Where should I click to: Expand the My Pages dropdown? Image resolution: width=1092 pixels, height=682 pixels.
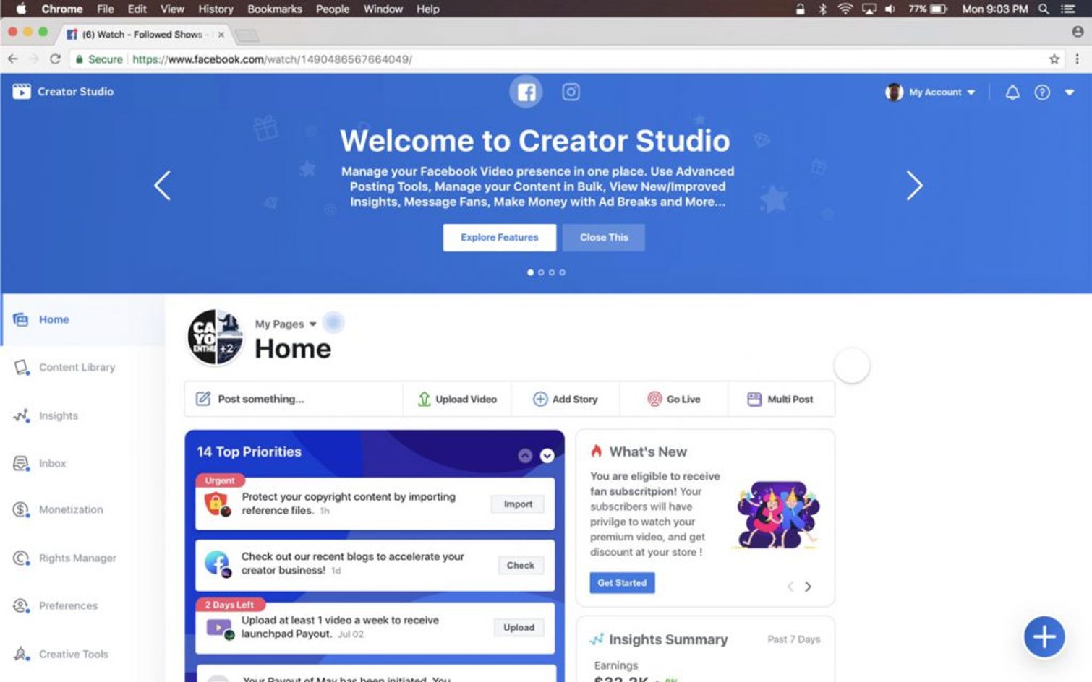click(286, 324)
